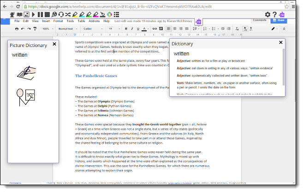Open the Bulleted list dropdown
Viewport: 303px width, 192px height.
(x=215, y=29)
